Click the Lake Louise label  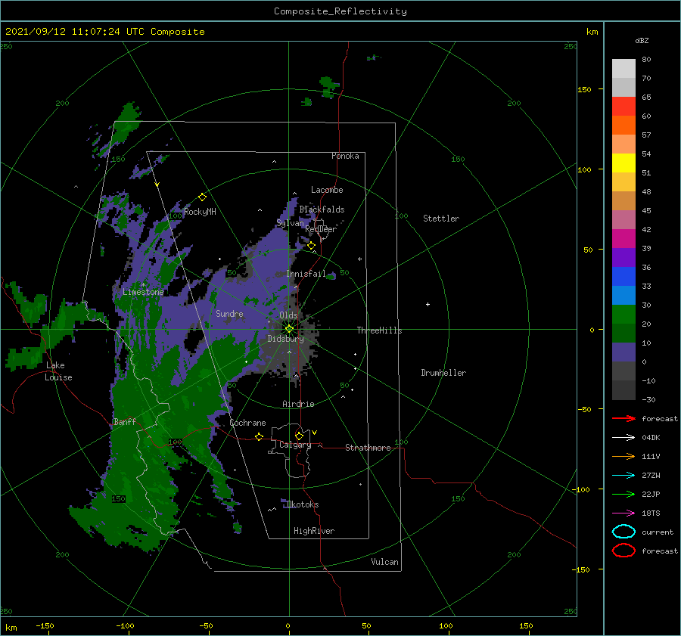coord(58,371)
